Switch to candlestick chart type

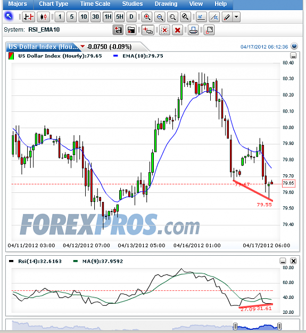coord(44,17)
